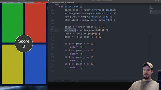Open the View menu in Atom
Screen dimensions: 161x90
pyautogui.click(x=53, y=2)
